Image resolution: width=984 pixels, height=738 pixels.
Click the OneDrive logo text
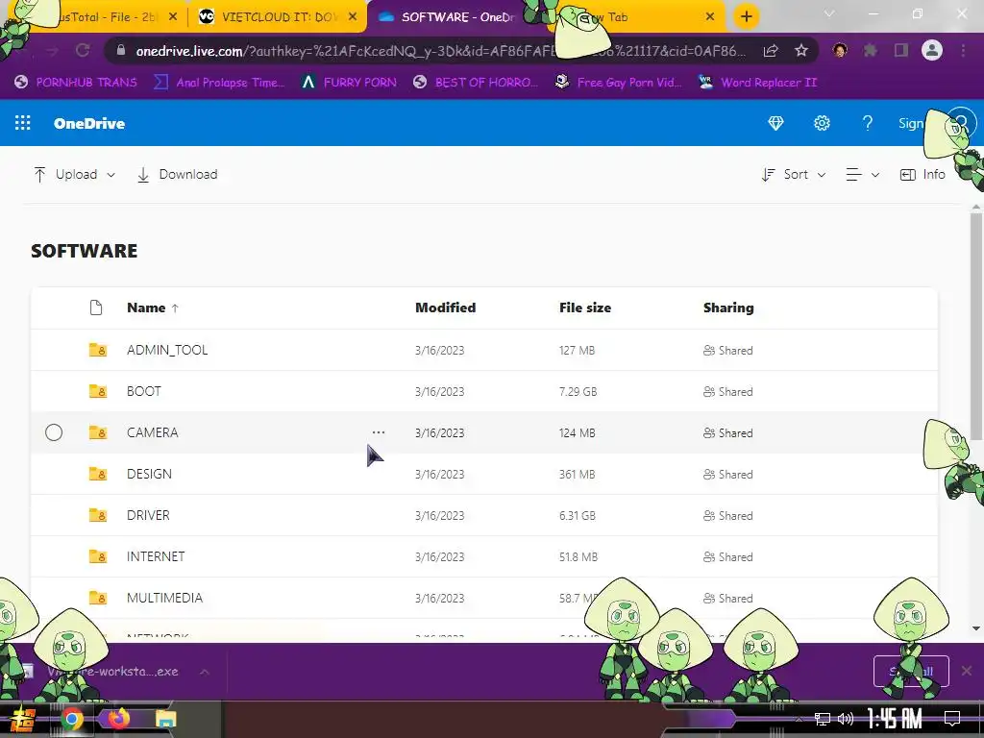pos(89,123)
